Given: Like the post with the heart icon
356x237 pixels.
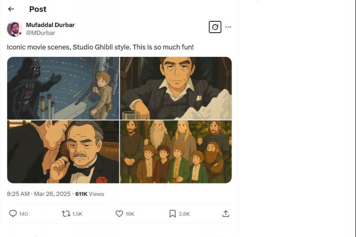Looking at the screenshot, I should (x=119, y=214).
